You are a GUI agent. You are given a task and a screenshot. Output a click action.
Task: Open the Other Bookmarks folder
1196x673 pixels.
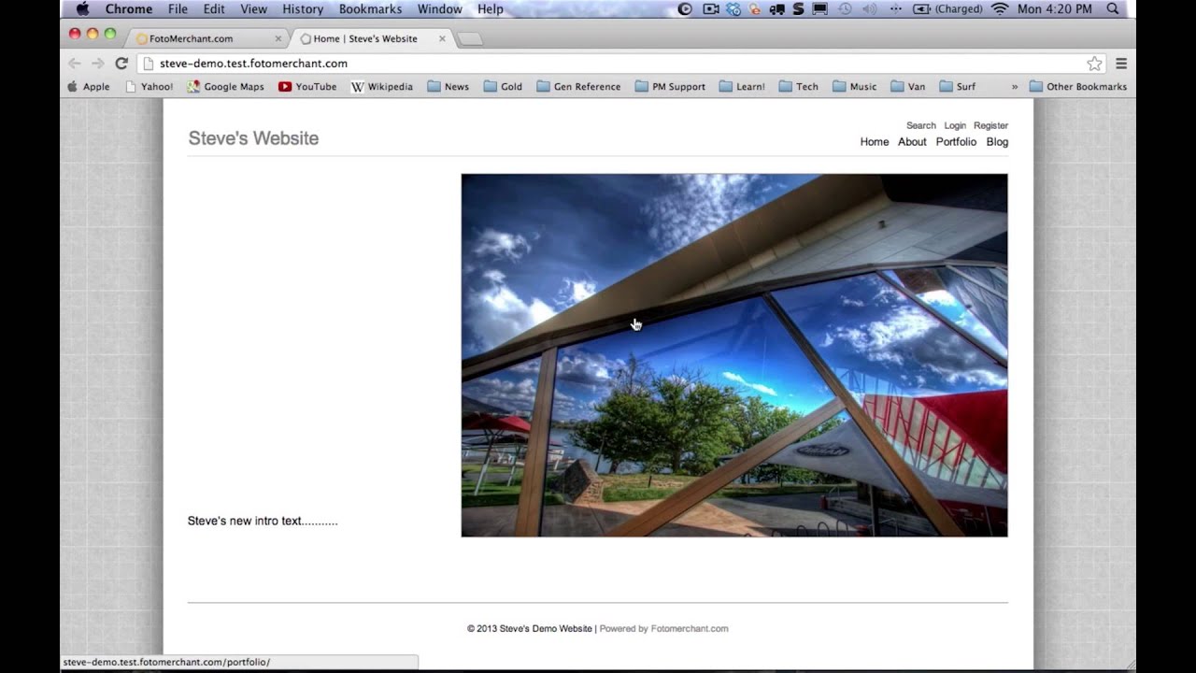[1078, 86]
